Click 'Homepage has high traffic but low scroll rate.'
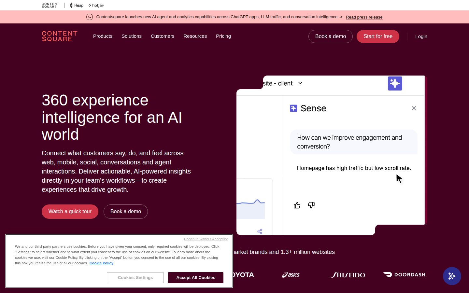This screenshot has height=293, width=469. [x=354, y=168]
